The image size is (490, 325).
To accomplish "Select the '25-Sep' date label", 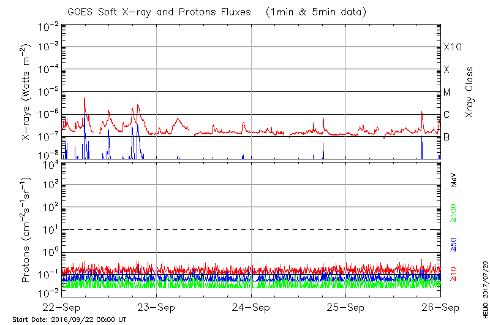I will pos(346,307).
